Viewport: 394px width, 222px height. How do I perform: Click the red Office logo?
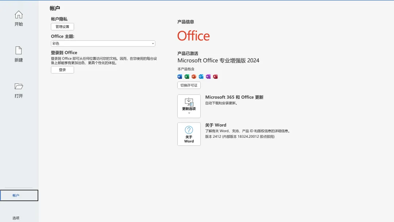pyautogui.click(x=193, y=36)
